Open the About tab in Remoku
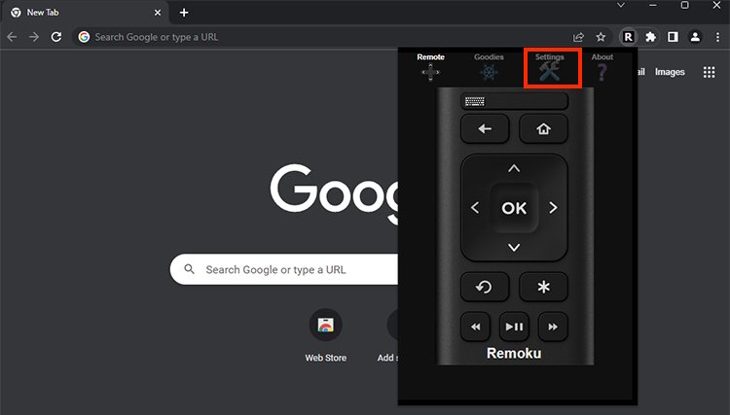 point(602,67)
